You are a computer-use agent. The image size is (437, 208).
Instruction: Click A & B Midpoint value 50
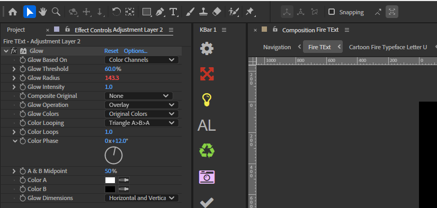point(108,171)
